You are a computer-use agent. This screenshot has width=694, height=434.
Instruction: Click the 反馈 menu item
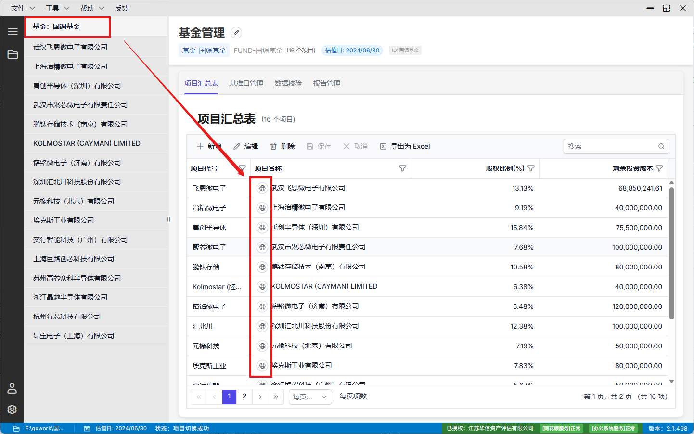tap(122, 8)
